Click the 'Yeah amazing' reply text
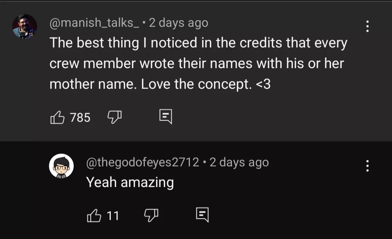Image resolution: width=392 pixels, height=239 pixels. (130, 182)
